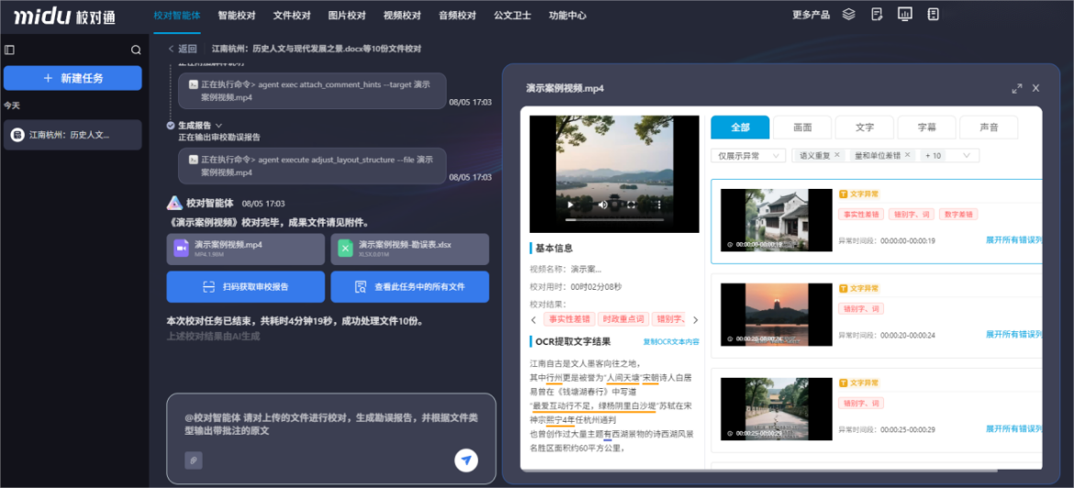1074x488 pixels.
Task: Expand all errors for 00:00:00-00:00:19 segment
Action: (1013, 240)
